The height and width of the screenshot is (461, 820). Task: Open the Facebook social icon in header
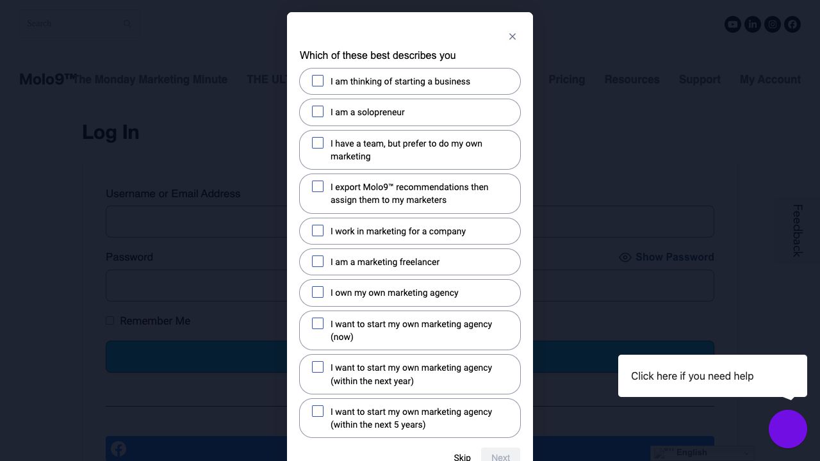(x=792, y=24)
